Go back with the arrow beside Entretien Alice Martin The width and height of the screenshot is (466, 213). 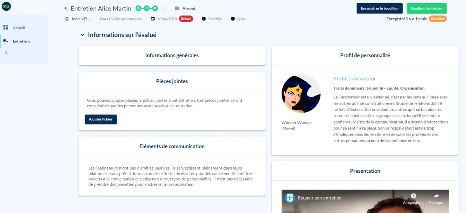(66, 9)
